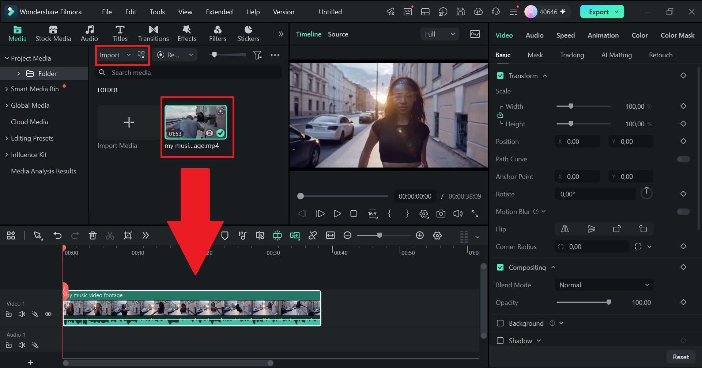This screenshot has height=368, width=702.
Task: Enable the Shadow checkbox
Action: [500, 341]
